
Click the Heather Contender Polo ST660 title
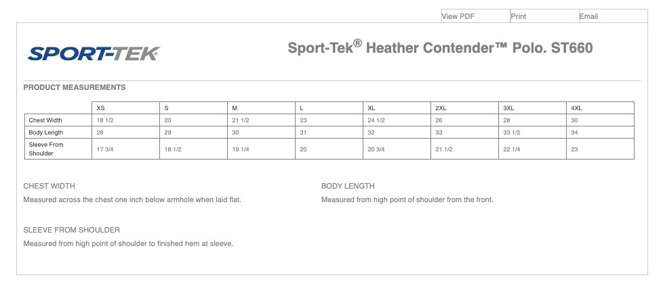click(440, 48)
